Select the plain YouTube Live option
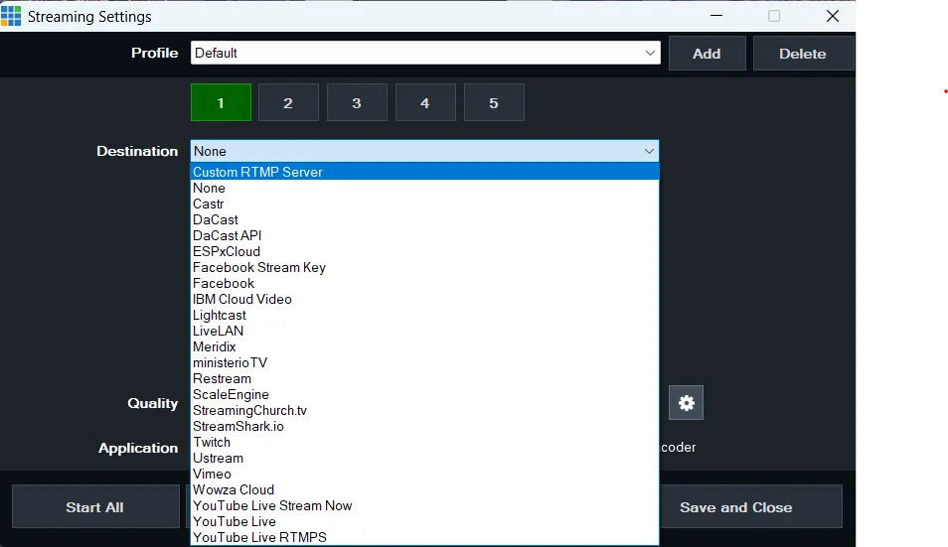948x547 pixels. pos(424,521)
